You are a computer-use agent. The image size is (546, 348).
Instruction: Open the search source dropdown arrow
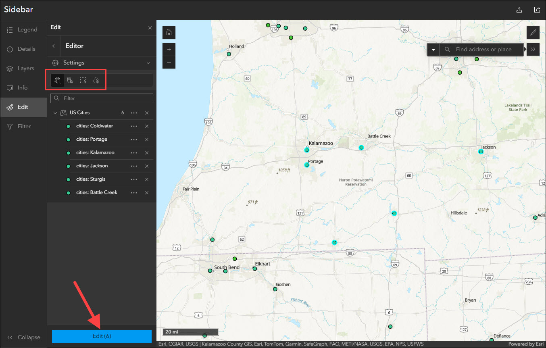click(433, 50)
